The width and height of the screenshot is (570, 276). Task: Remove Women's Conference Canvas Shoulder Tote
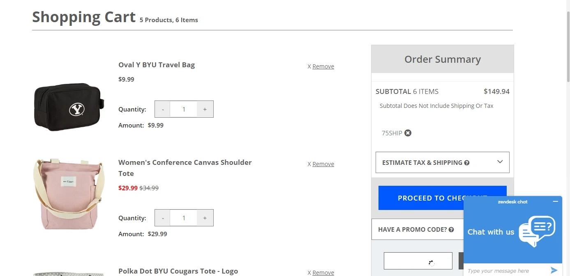(x=323, y=164)
